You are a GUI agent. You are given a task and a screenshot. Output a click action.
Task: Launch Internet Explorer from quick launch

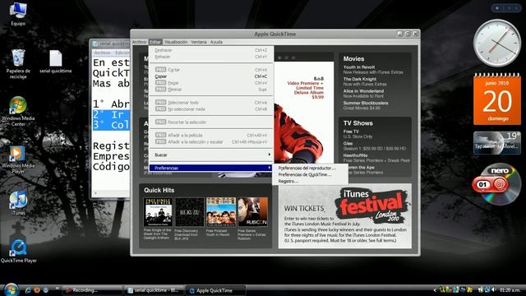point(28,290)
